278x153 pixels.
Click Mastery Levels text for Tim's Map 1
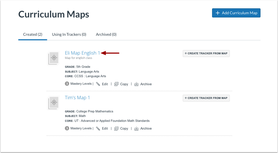pyautogui.click(x=81, y=128)
